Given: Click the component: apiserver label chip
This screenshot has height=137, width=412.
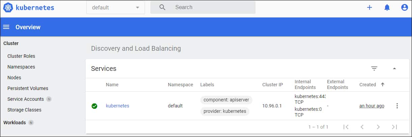Looking at the screenshot, I should pyautogui.click(x=226, y=100).
